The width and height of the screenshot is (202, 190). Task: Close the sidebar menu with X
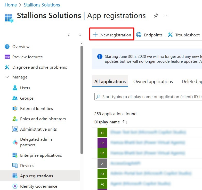click(x=69, y=35)
